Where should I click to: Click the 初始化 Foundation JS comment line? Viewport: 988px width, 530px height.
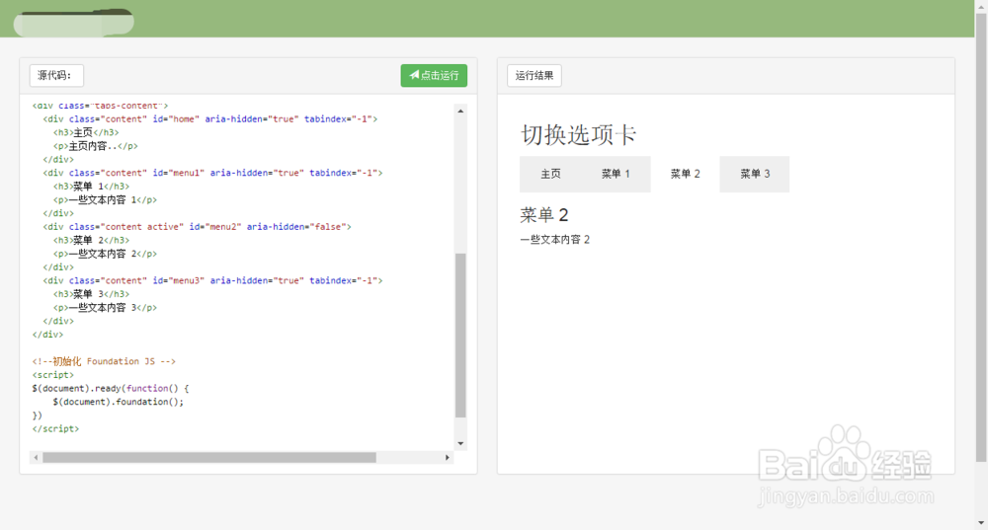104,361
